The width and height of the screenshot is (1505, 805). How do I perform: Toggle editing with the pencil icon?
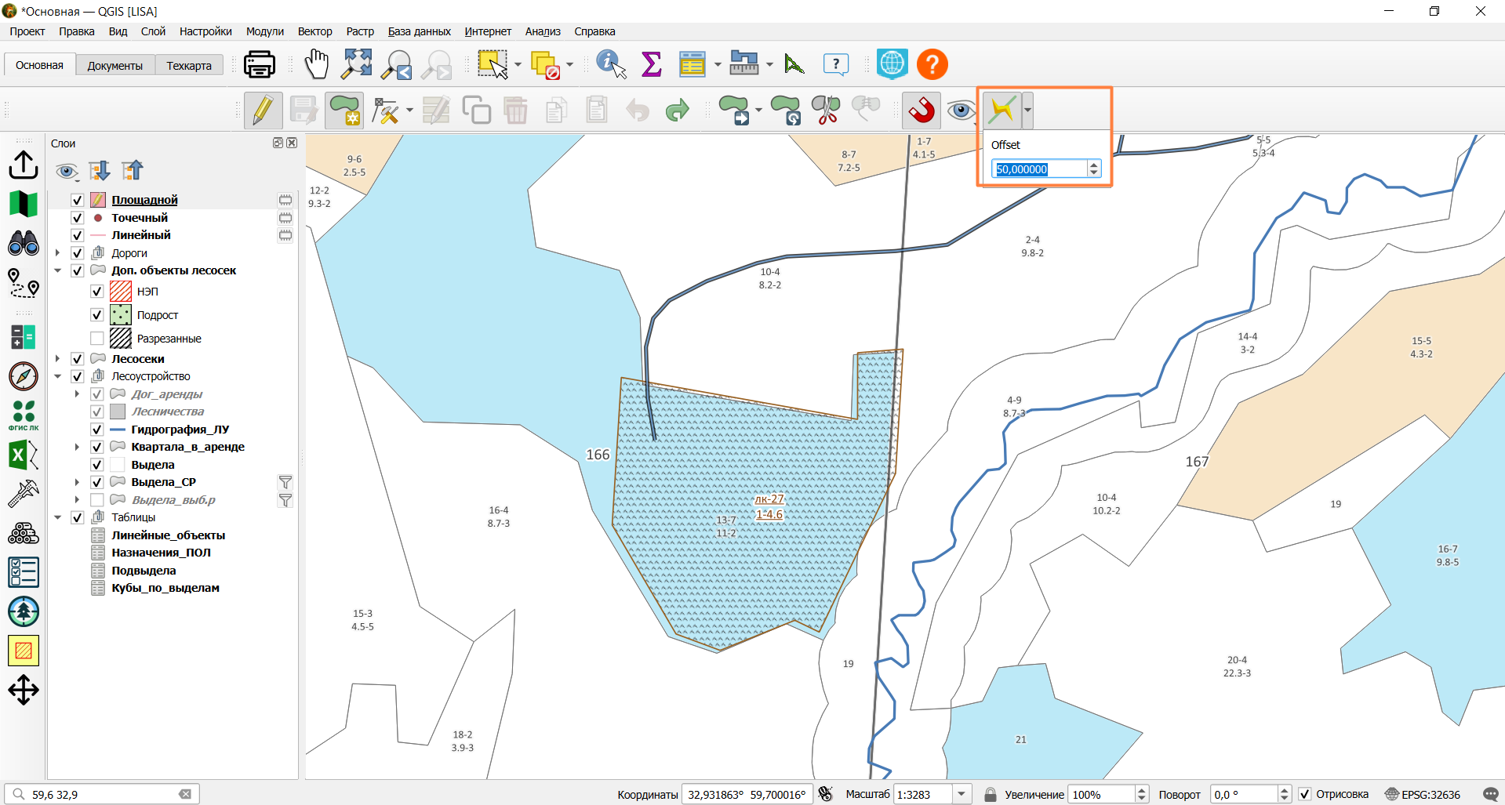263,111
